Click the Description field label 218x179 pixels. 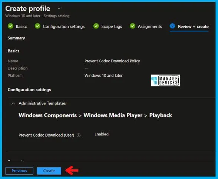17,68
